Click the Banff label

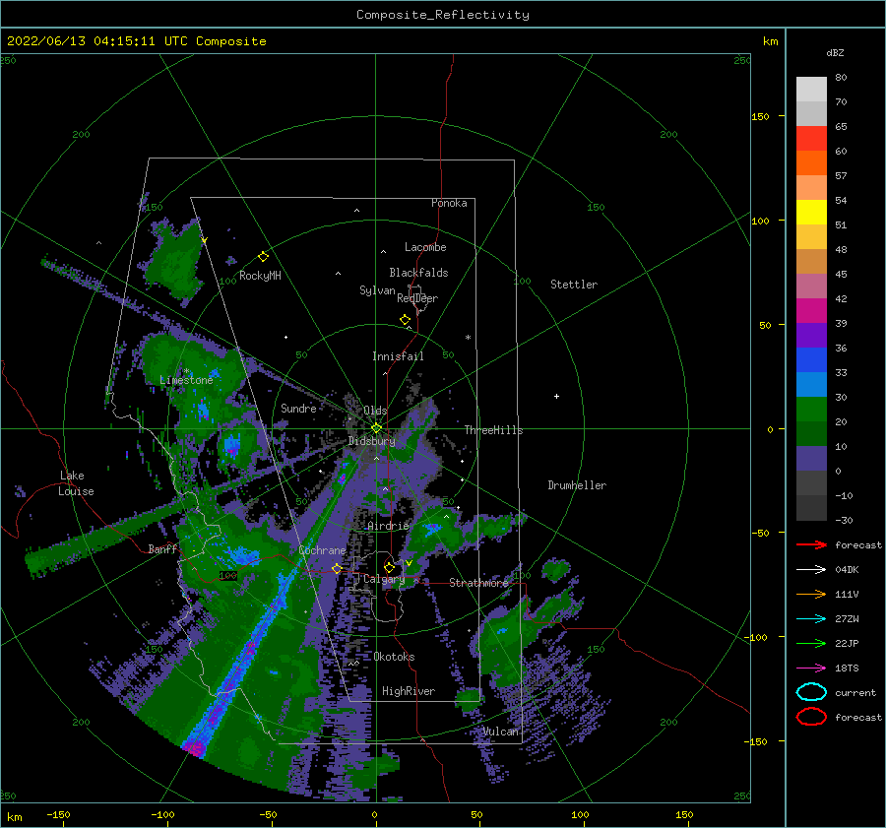(162, 549)
